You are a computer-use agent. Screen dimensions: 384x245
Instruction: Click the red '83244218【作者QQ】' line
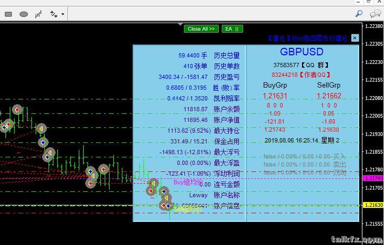[301, 75]
